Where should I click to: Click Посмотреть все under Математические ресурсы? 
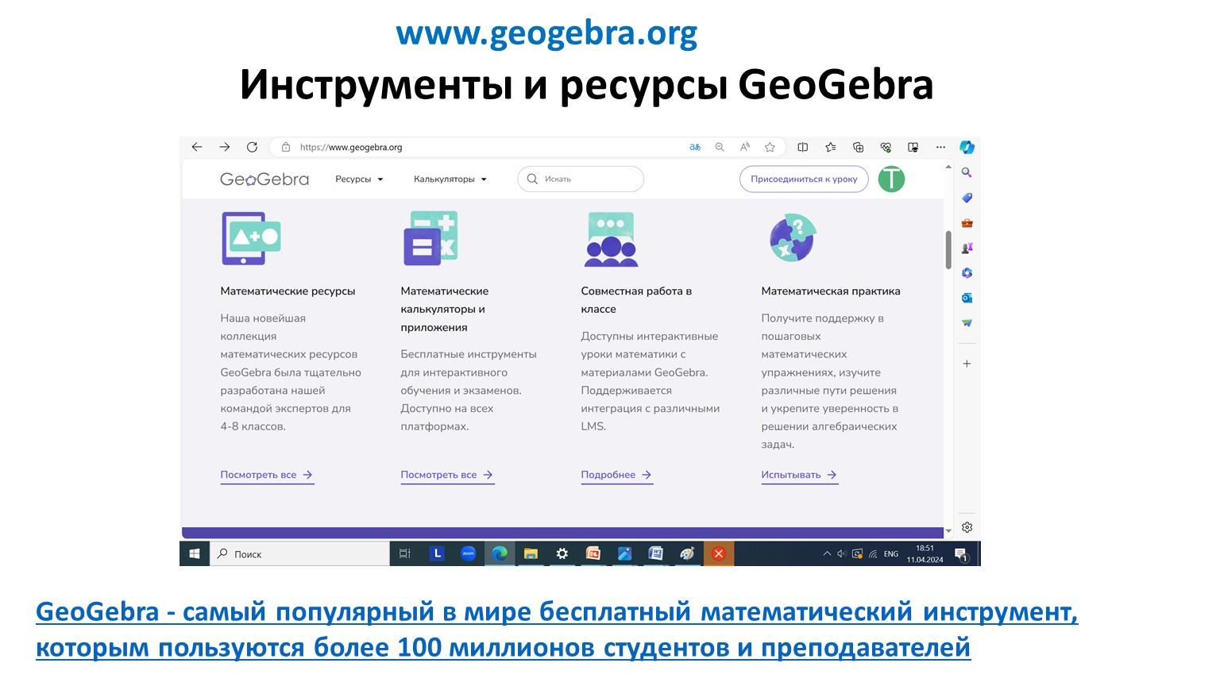267,475
